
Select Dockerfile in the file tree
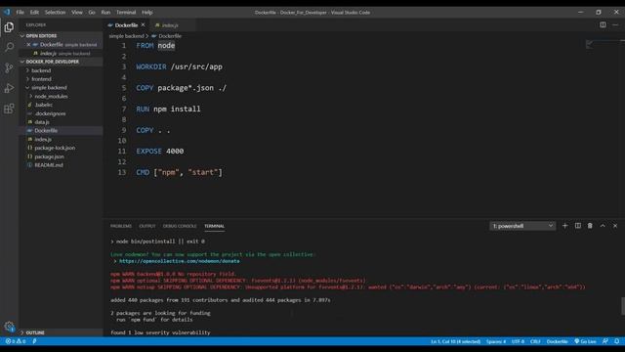(x=46, y=130)
